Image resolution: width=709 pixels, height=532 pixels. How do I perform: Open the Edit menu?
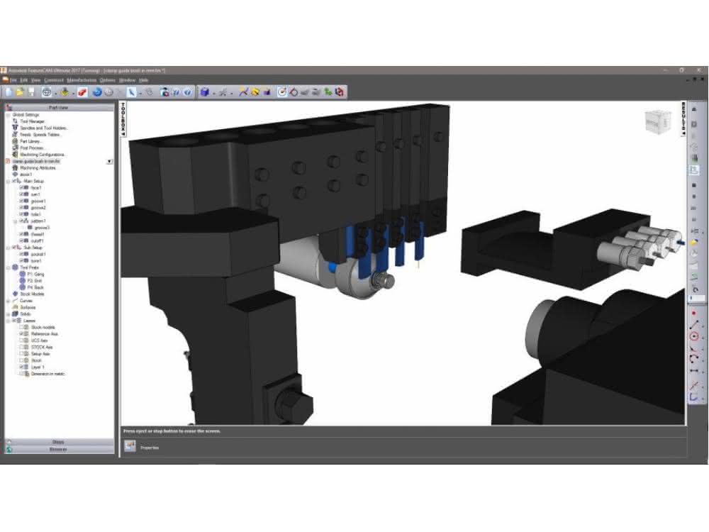[x=23, y=80]
